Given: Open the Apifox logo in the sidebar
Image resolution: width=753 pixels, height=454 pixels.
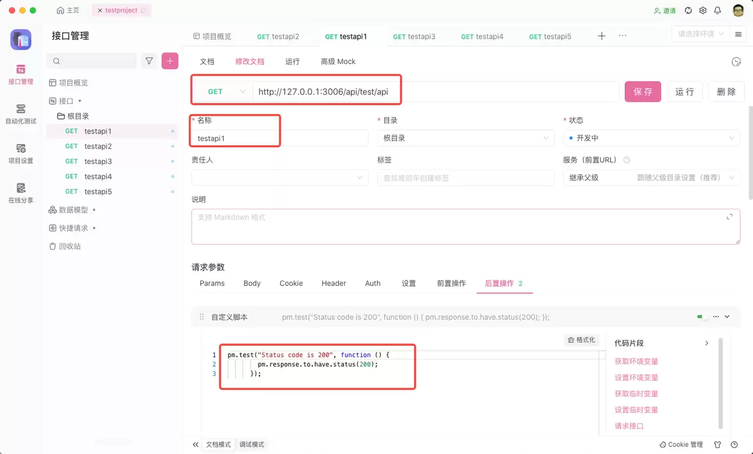Looking at the screenshot, I should 21,39.
